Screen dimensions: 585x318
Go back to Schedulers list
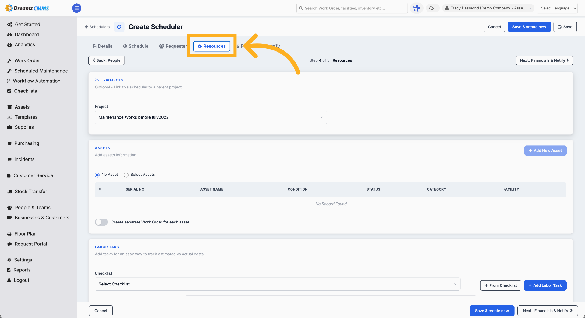click(97, 27)
